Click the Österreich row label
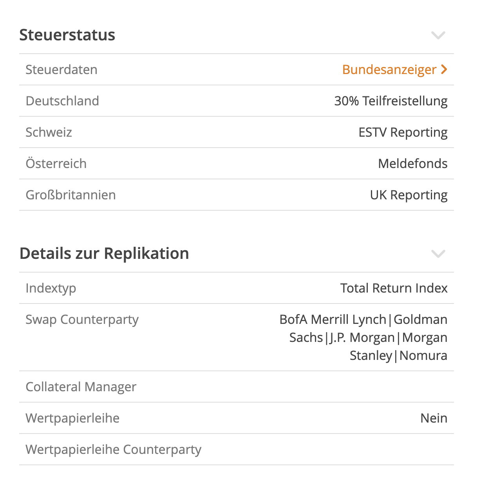 click(x=56, y=164)
